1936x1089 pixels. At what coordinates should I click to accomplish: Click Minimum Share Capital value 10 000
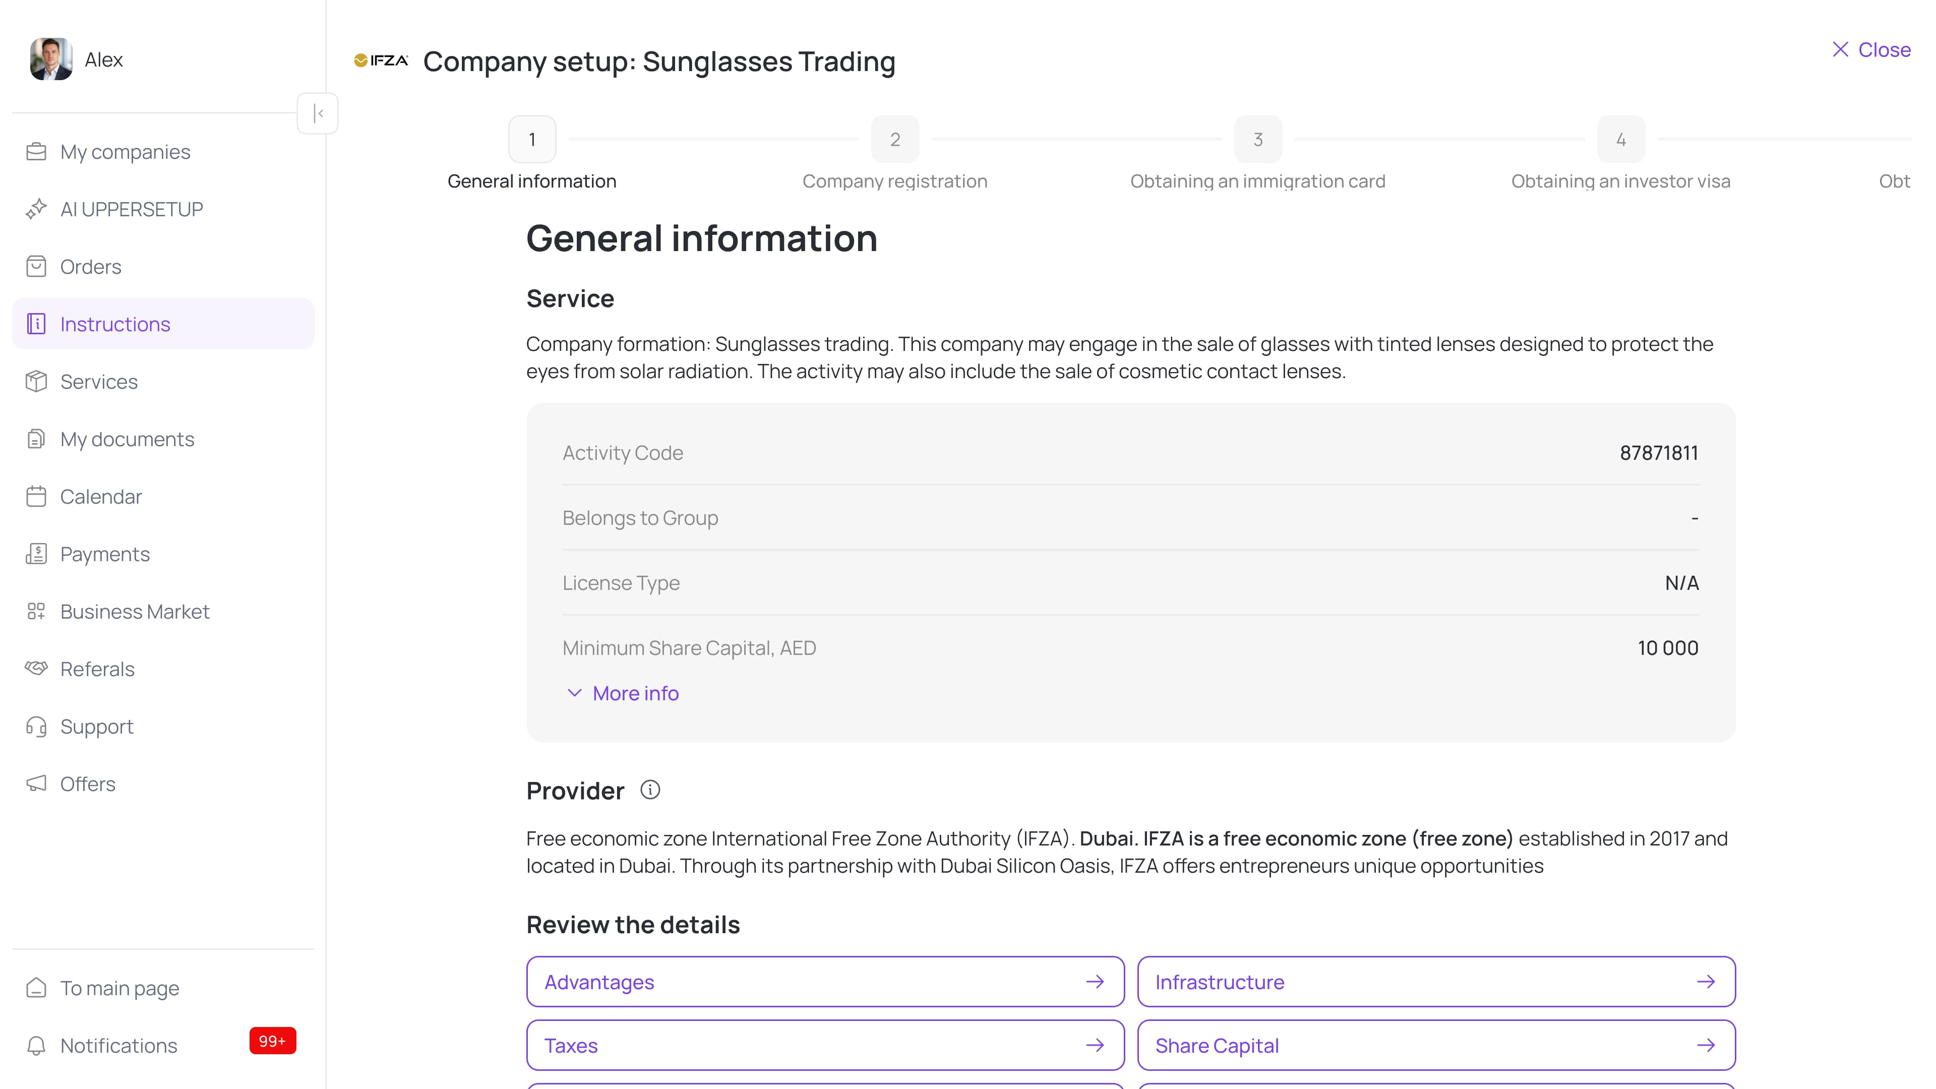(x=1668, y=648)
